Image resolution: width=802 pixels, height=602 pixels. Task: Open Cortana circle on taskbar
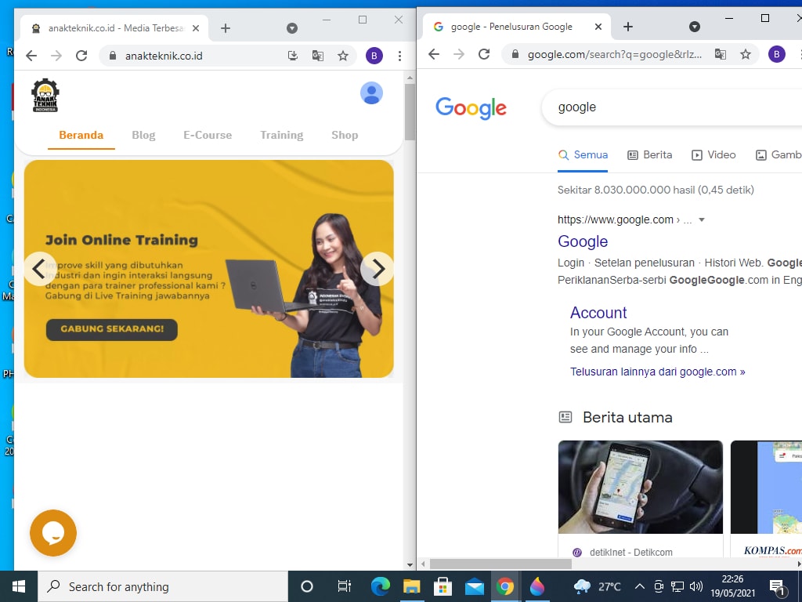pyautogui.click(x=307, y=586)
